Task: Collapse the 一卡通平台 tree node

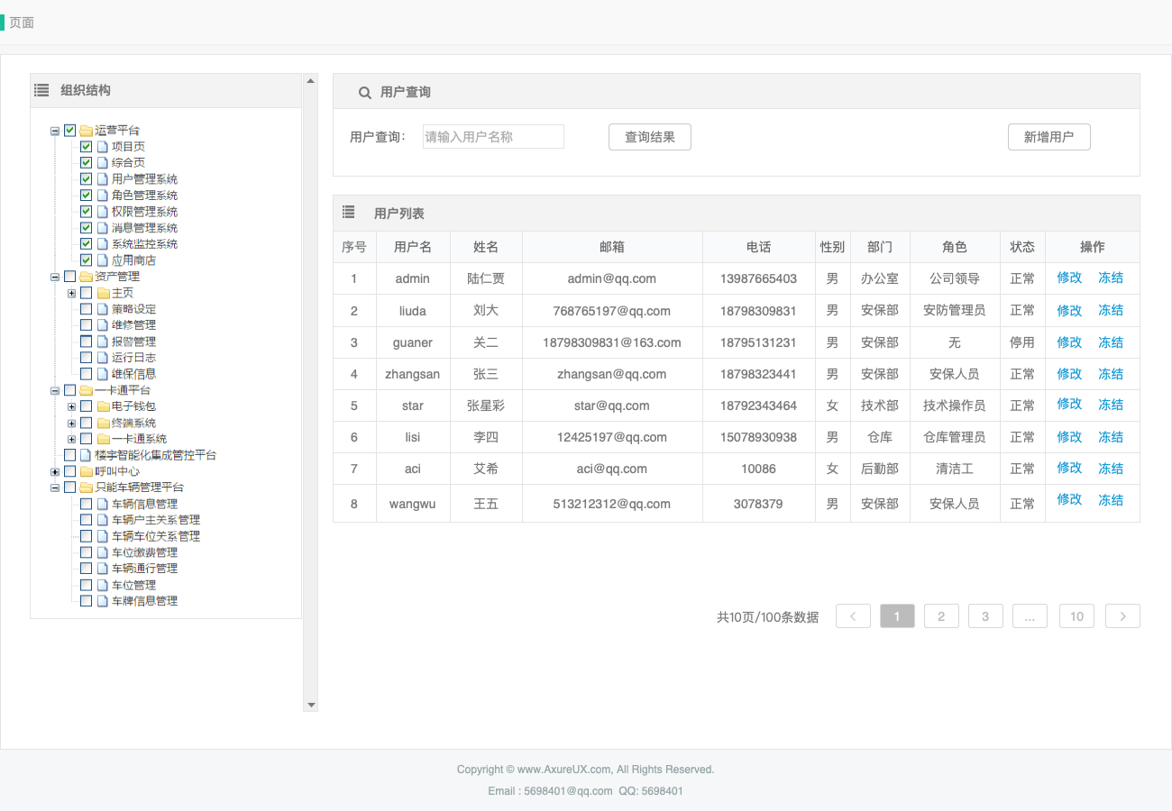Action: (x=55, y=390)
